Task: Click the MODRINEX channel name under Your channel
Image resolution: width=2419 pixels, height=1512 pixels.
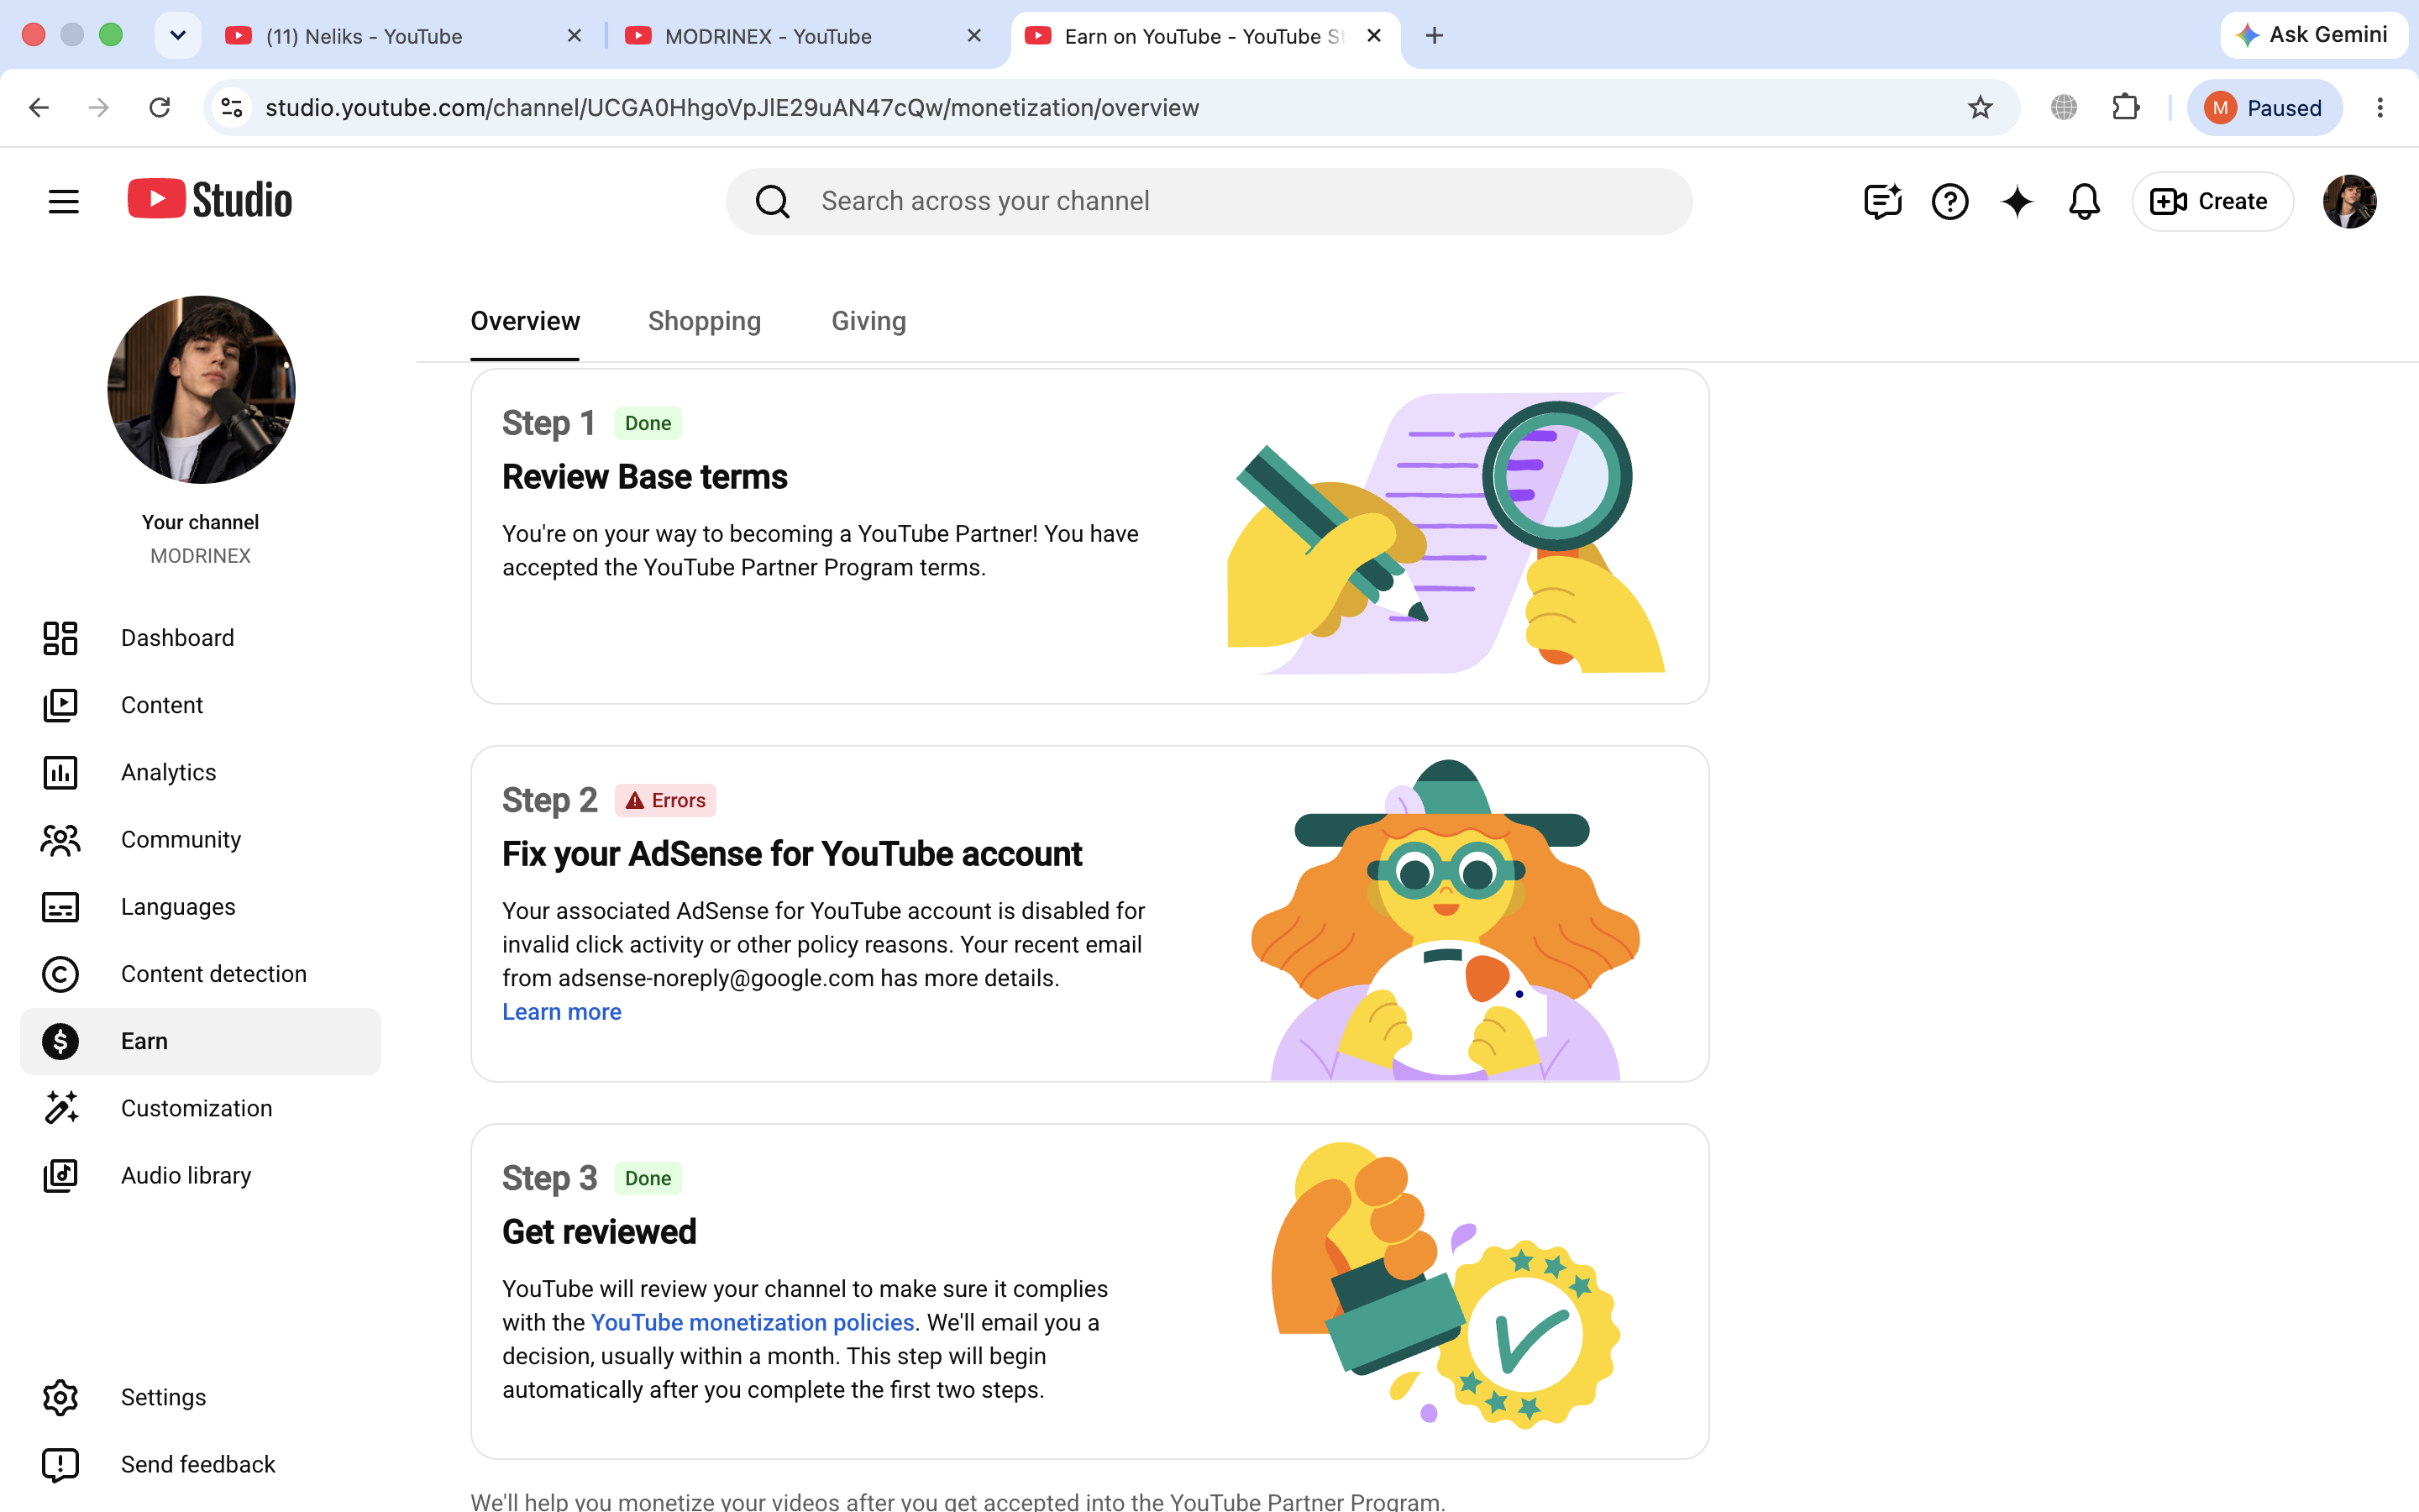Action: (x=200, y=556)
